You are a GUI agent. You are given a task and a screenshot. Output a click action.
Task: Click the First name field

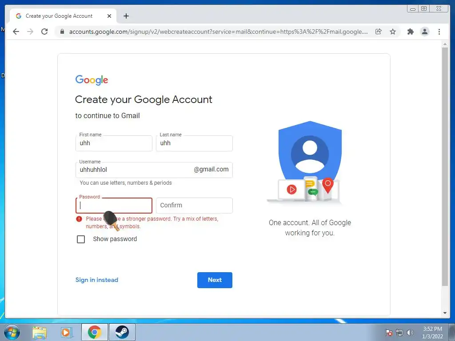coord(114,143)
